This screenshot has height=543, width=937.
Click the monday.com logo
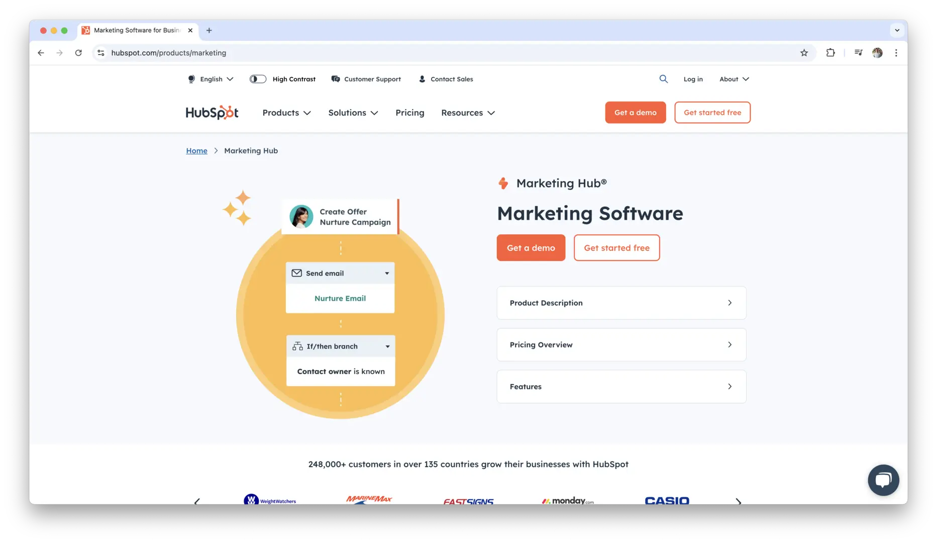click(x=567, y=500)
